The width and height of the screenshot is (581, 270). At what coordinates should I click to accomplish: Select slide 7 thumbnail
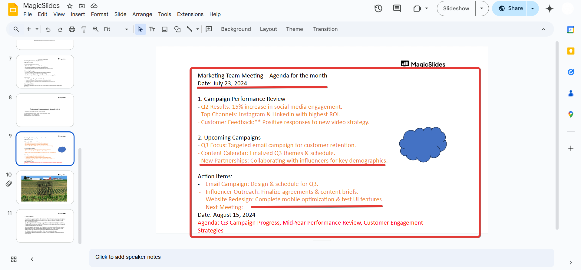[45, 72]
